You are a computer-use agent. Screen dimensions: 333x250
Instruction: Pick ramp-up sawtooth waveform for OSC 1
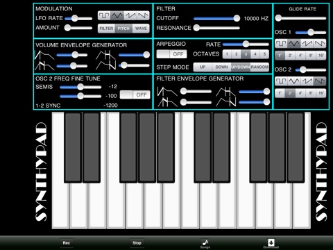click(307, 43)
